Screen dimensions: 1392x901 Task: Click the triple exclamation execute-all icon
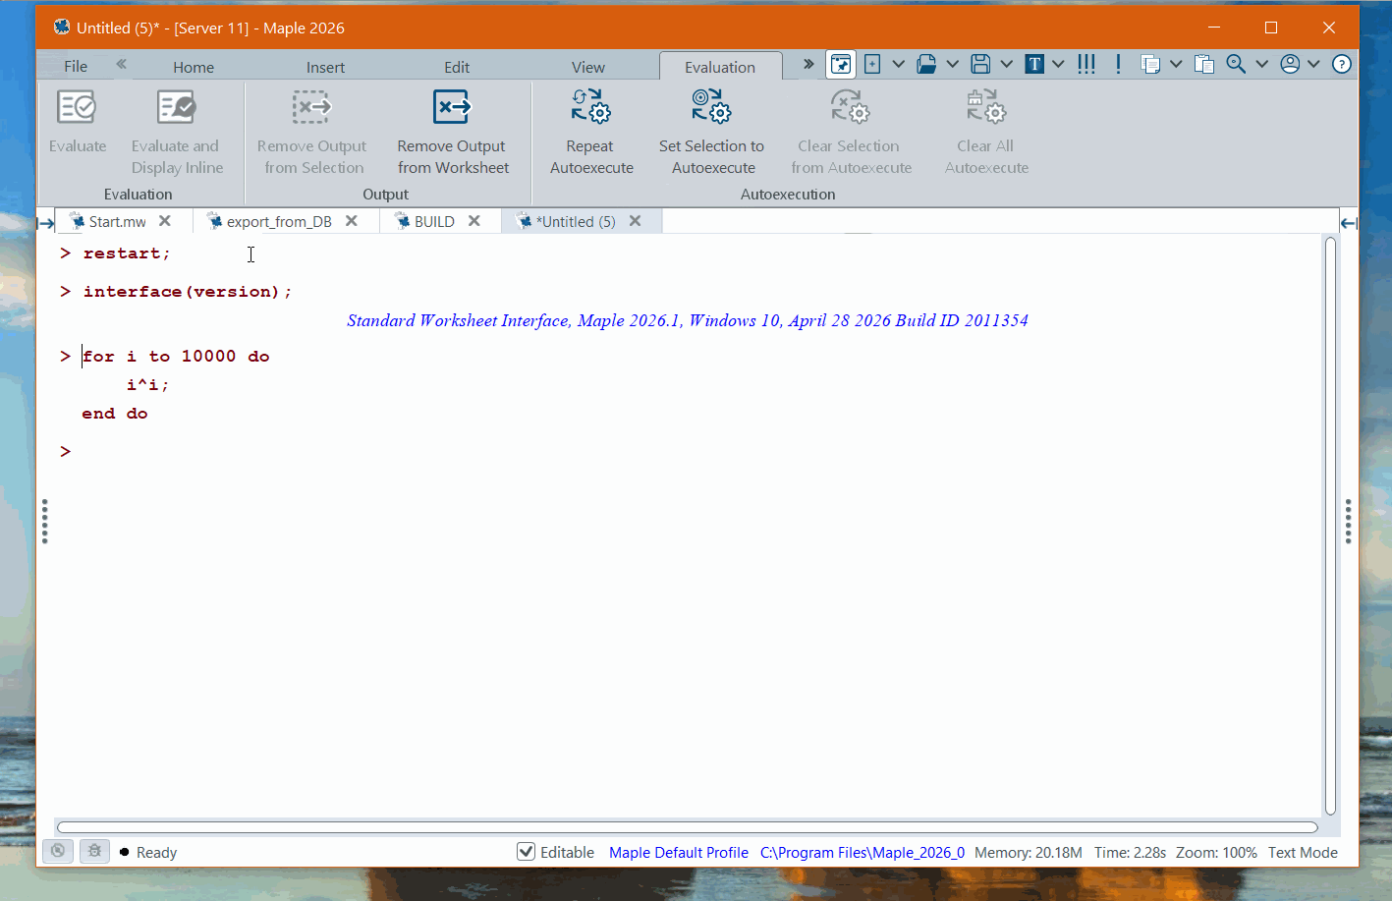click(x=1086, y=65)
